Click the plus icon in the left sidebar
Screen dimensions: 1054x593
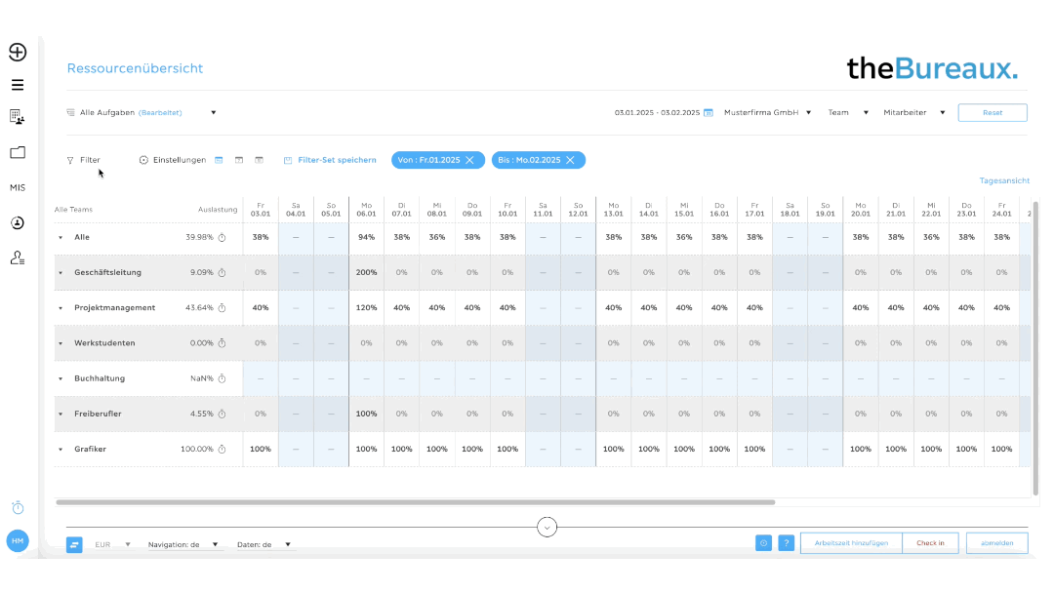18,53
